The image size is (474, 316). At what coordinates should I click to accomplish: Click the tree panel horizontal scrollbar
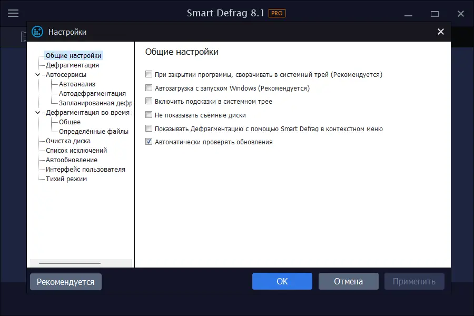point(70,263)
